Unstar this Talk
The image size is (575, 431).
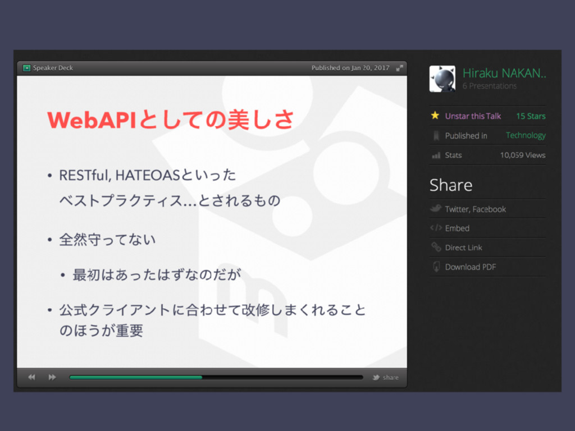[473, 116]
